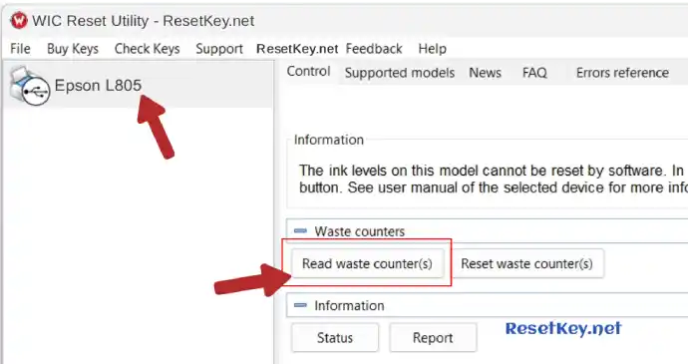
Task: Switch to the News tab
Action: [485, 73]
